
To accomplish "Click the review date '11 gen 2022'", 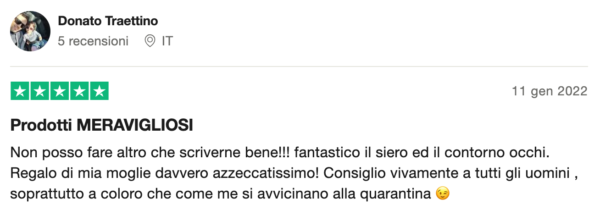I will coord(549,91).
